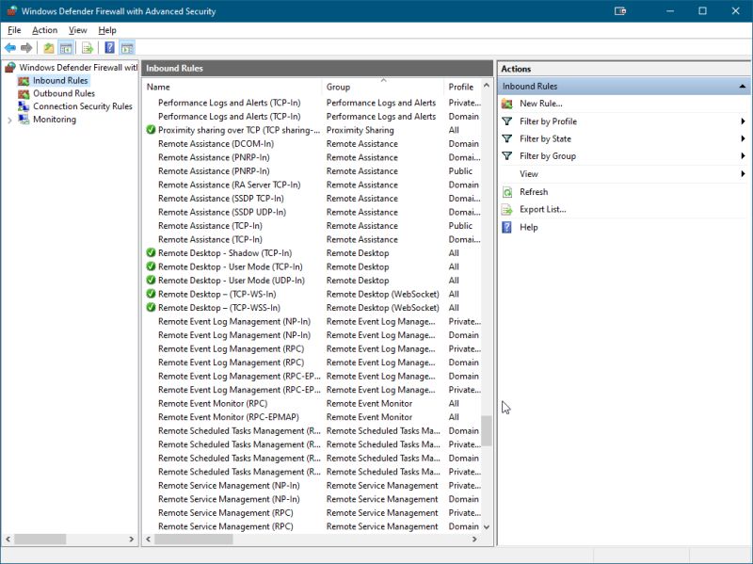Click the Filter by Group funnel icon

pyautogui.click(x=506, y=156)
